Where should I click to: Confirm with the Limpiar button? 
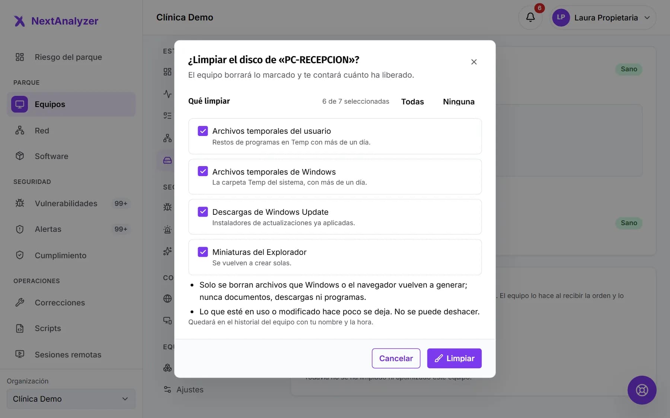(x=454, y=358)
